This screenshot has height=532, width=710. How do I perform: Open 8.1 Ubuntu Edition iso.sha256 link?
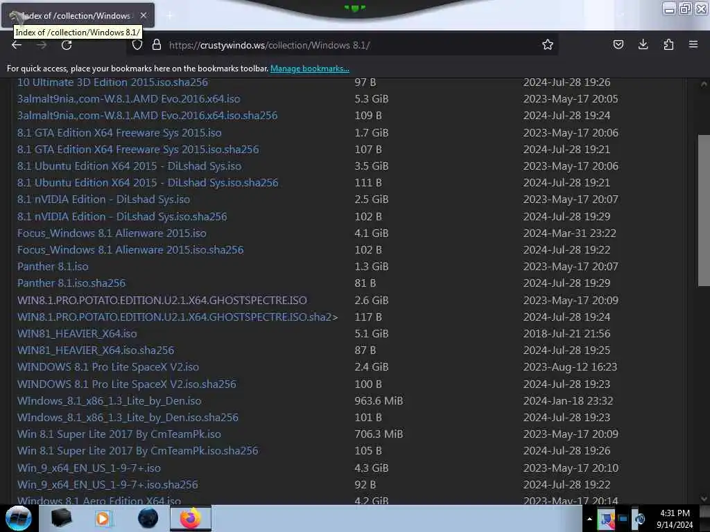(148, 183)
